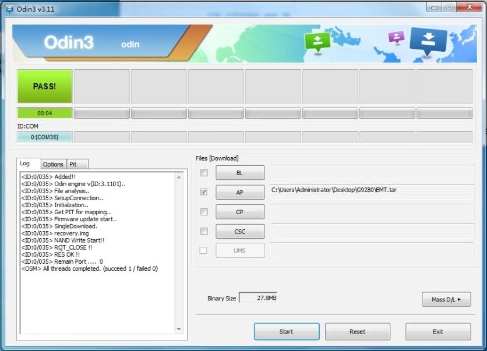This screenshot has width=487, height=351.
Task: Click the 'SetupConnection..' log line
Action: pos(62,198)
